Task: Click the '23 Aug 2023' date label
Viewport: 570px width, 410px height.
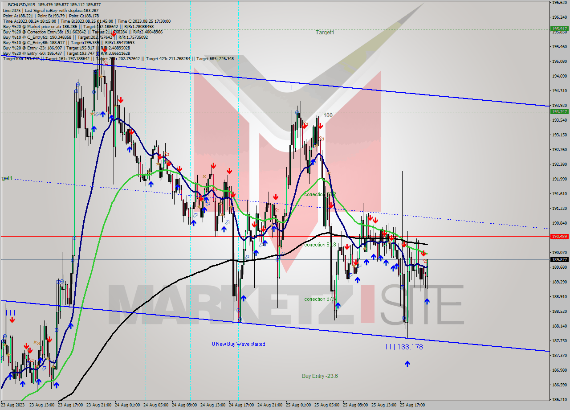Action: click(x=13, y=405)
